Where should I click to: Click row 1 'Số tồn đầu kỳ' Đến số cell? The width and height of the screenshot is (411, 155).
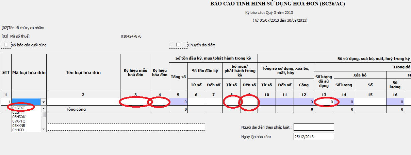click(x=214, y=102)
